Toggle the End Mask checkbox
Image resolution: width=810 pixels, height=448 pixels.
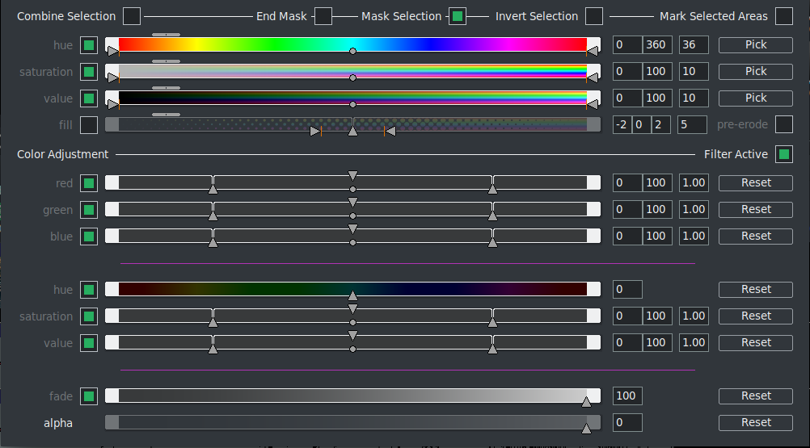[323, 16]
